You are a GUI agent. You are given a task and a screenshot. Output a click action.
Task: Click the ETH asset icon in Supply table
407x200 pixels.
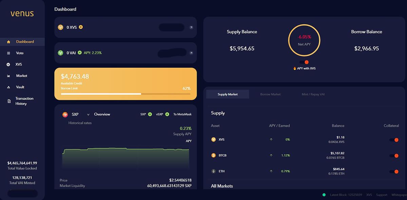214,171
